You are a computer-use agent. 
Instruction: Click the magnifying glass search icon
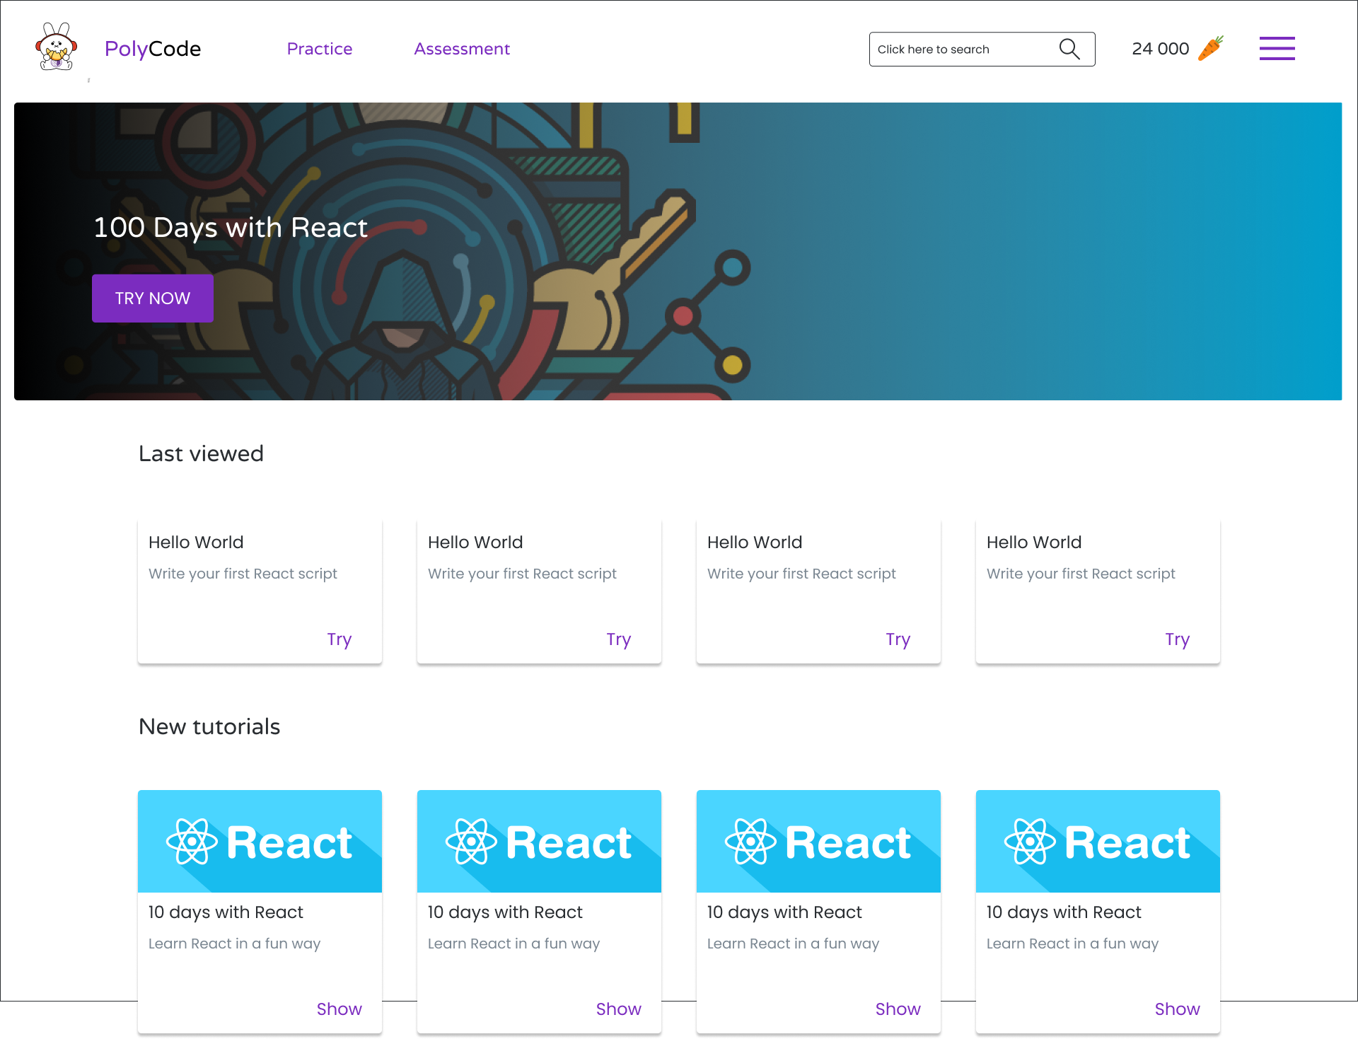(1069, 49)
